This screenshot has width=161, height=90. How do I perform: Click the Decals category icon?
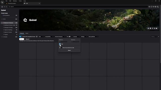[3, 37]
